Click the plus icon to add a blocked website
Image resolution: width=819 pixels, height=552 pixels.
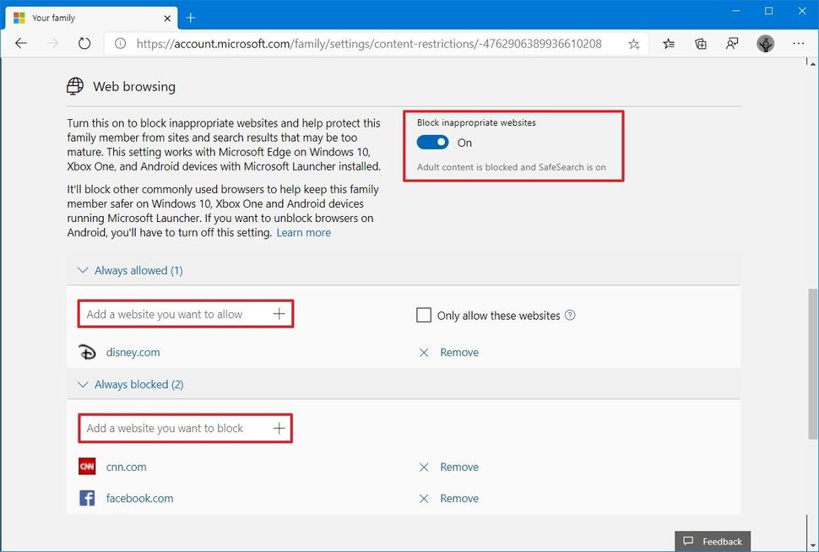point(279,428)
